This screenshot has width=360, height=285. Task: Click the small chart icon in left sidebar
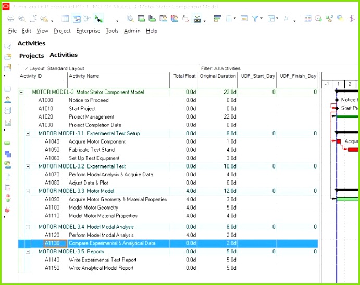tap(8, 122)
